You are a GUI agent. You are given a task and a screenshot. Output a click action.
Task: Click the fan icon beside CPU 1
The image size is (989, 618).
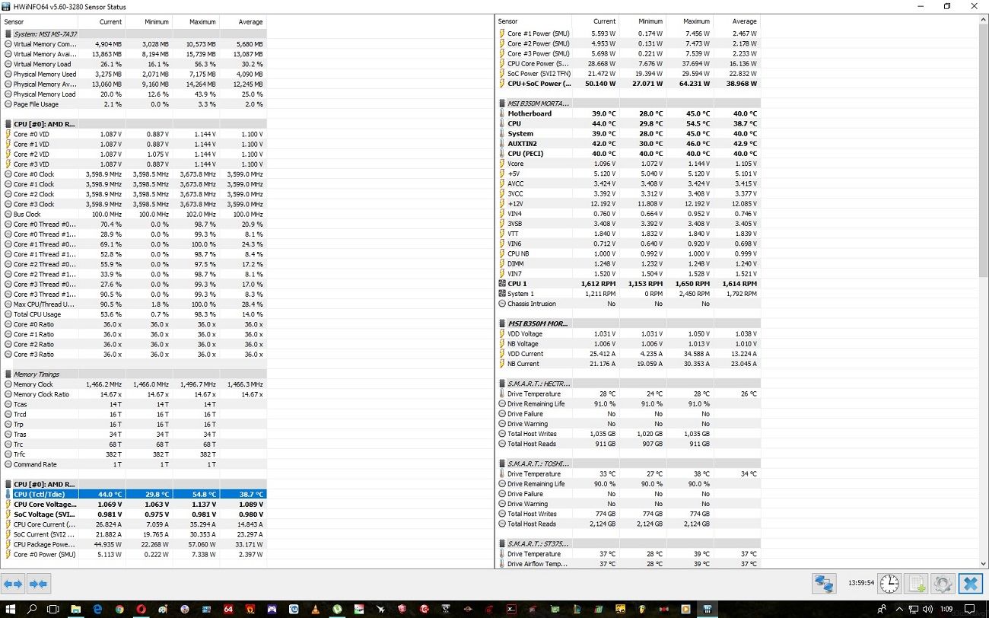501,284
